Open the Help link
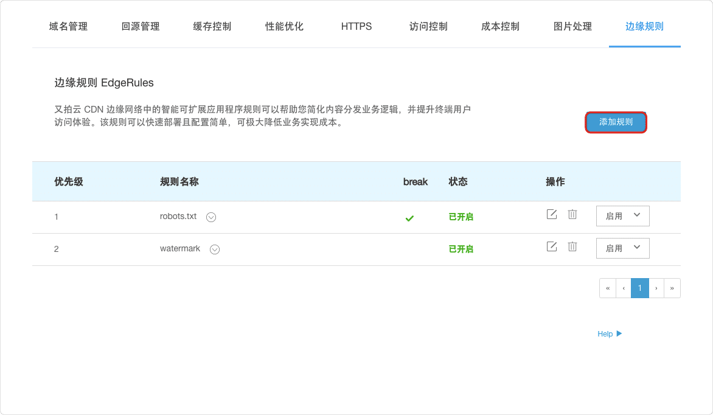Viewport: 713px width, 415px height. [610, 333]
